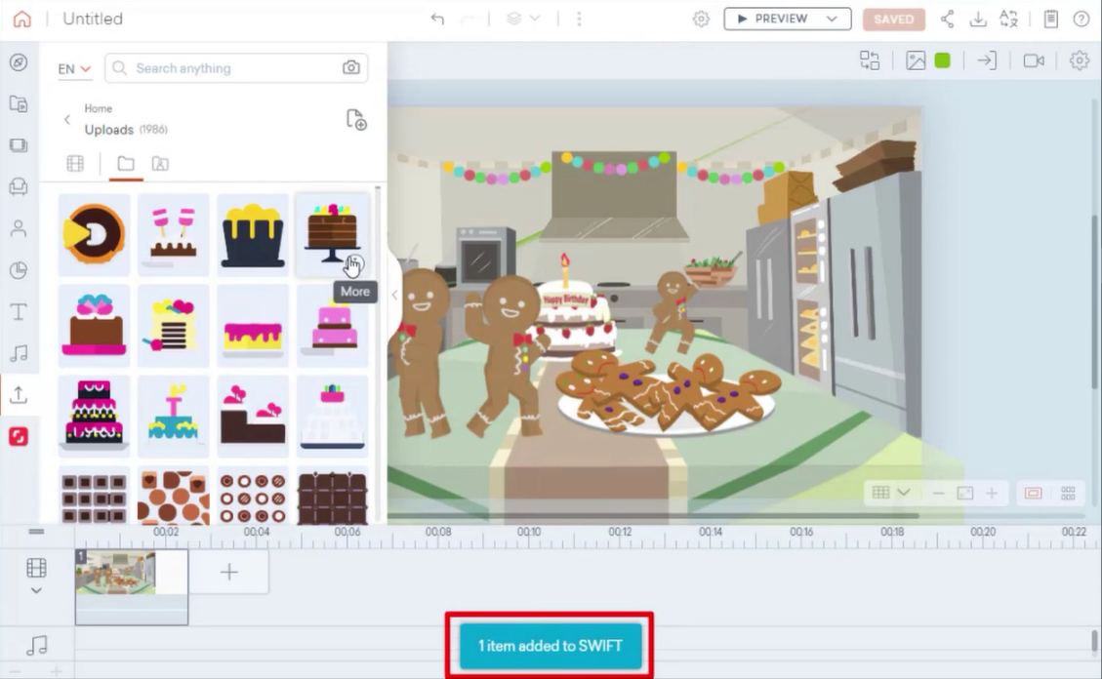Focus the Search anything field

[x=236, y=68]
